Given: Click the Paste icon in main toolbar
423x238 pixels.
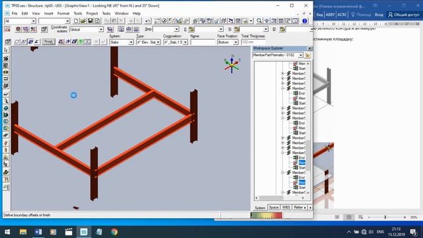Looking at the screenshot, I should [x=114, y=20].
